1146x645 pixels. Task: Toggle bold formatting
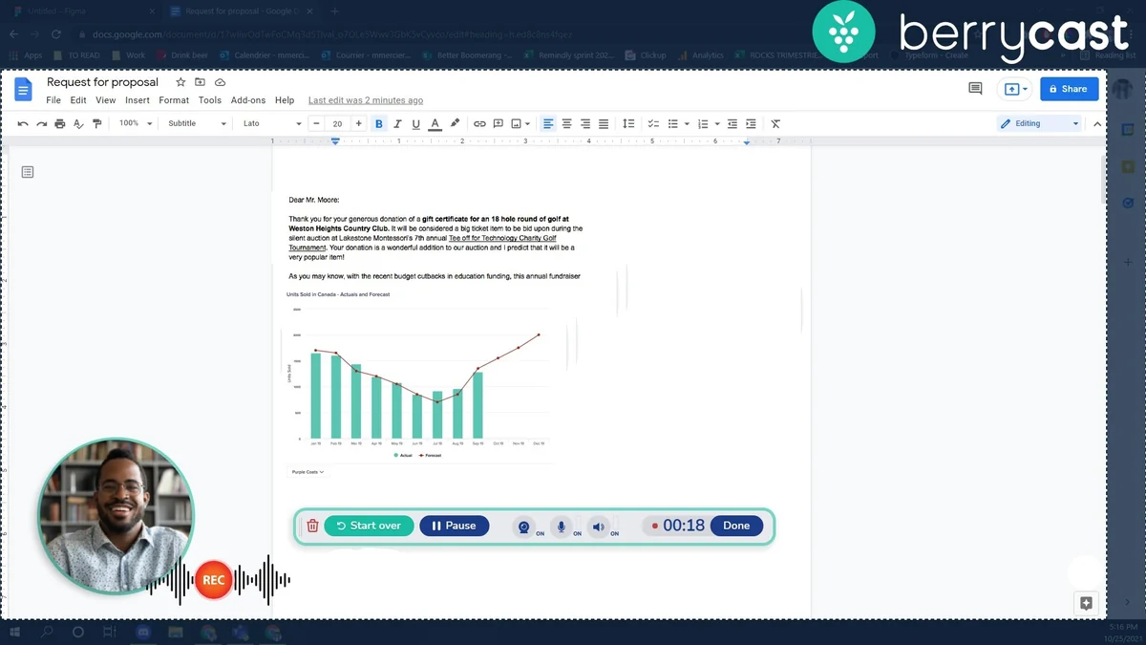pos(379,123)
